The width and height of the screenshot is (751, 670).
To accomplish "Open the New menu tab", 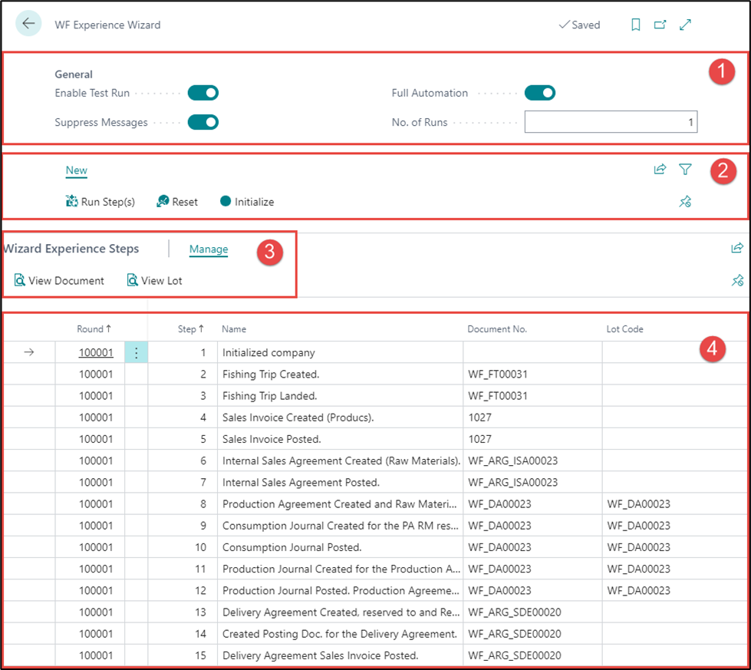I will click(x=76, y=170).
